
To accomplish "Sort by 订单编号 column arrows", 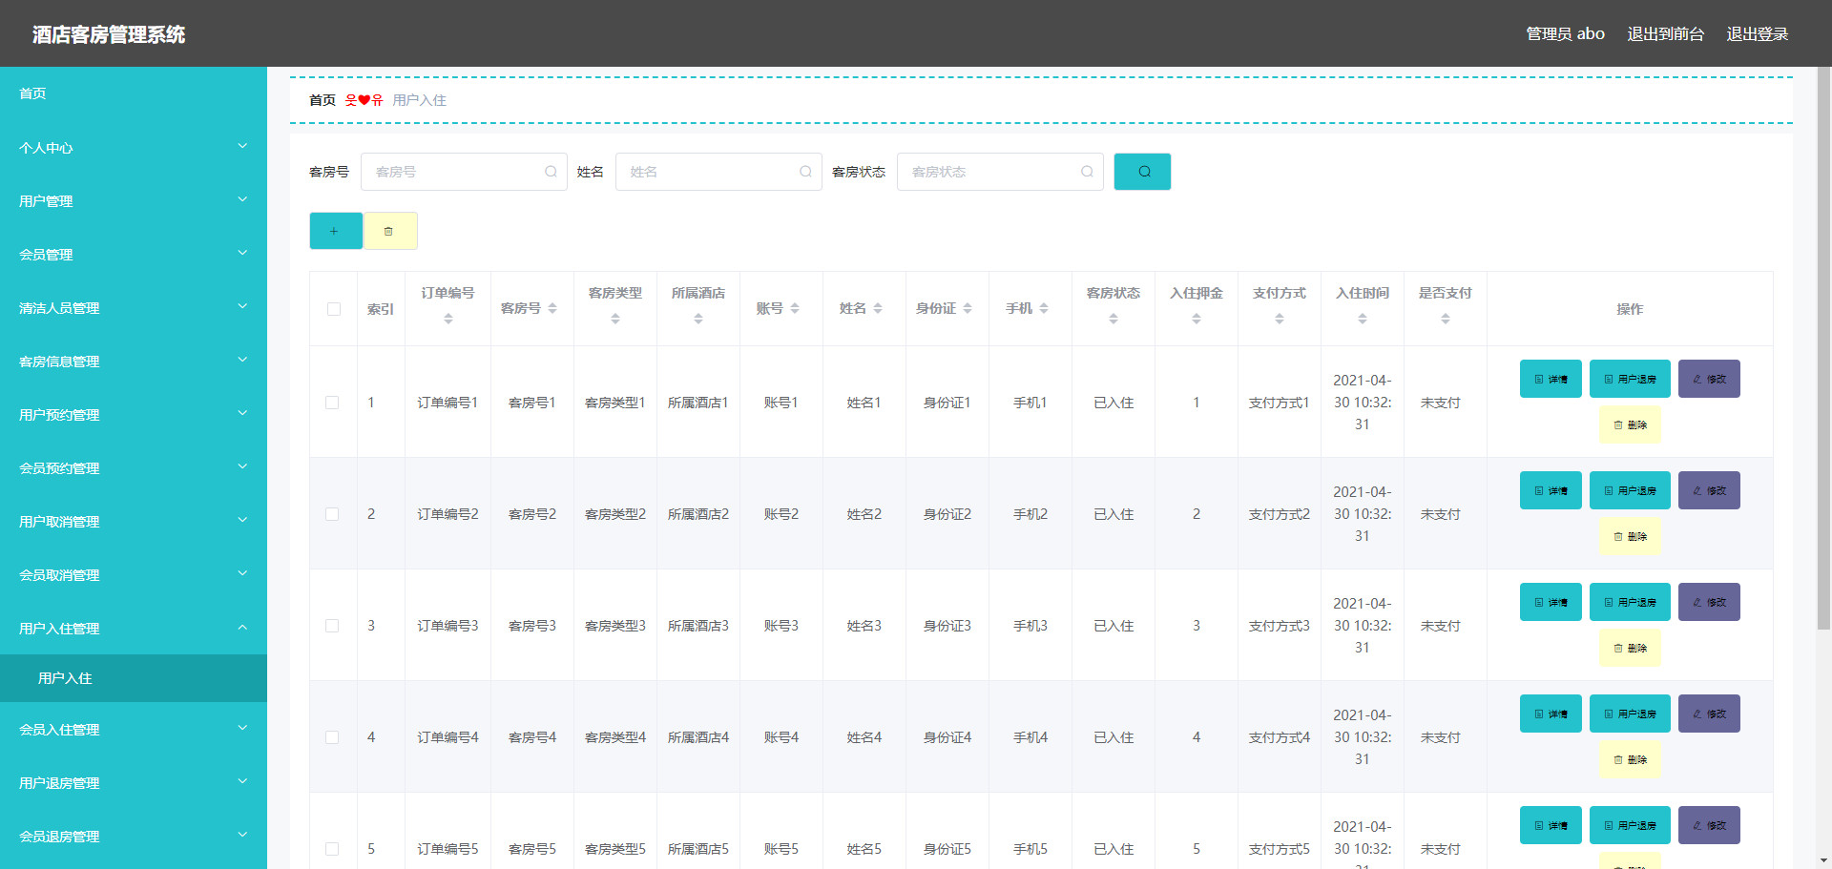I will click(x=448, y=319).
